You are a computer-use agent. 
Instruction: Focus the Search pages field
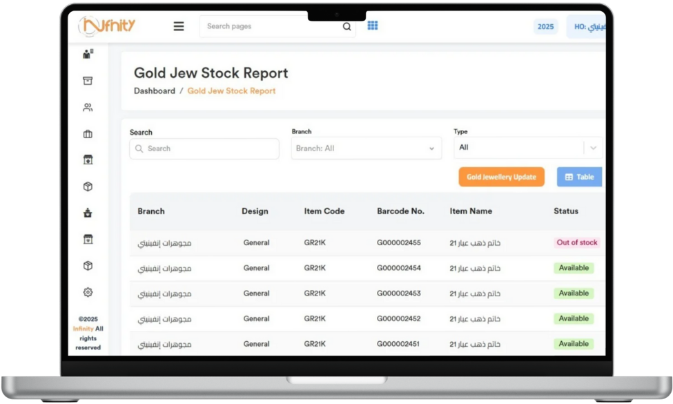(x=273, y=26)
